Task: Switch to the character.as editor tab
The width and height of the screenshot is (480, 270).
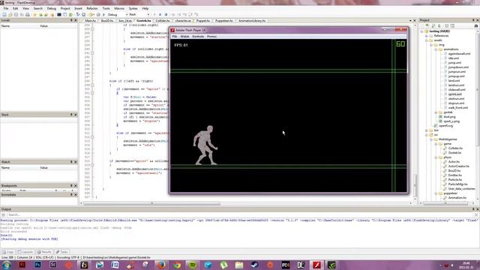Action: click(183, 21)
